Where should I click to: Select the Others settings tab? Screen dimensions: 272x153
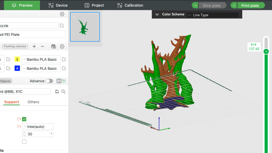coord(33,102)
